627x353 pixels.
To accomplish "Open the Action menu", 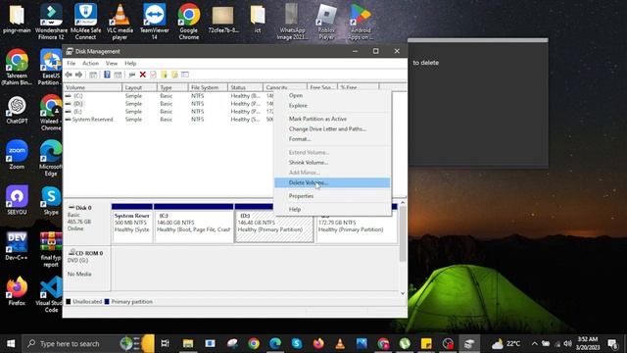I will [90, 63].
